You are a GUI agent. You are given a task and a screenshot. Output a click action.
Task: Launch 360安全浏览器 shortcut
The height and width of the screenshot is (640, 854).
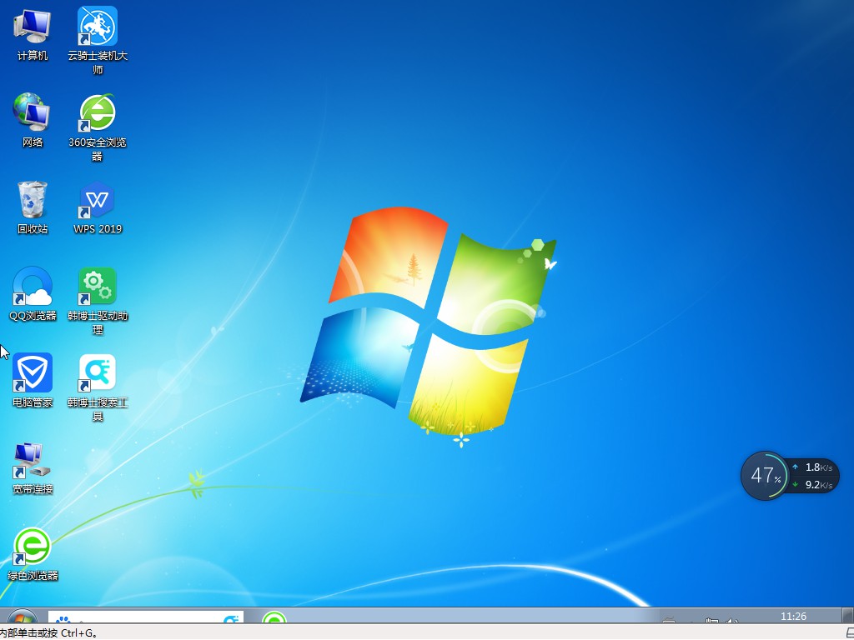tap(98, 127)
